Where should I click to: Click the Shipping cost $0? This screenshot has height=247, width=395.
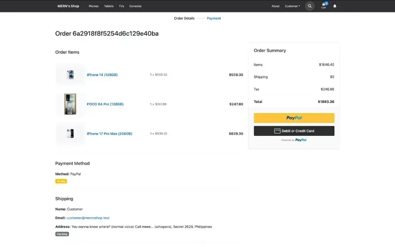[332, 77]
